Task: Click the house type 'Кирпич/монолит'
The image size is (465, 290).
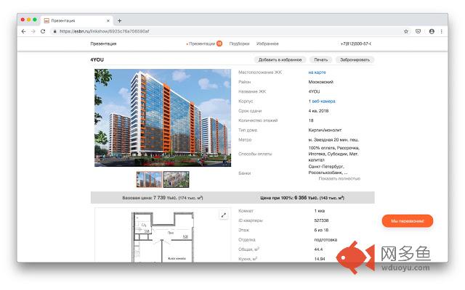Action: tap(325, 130)
